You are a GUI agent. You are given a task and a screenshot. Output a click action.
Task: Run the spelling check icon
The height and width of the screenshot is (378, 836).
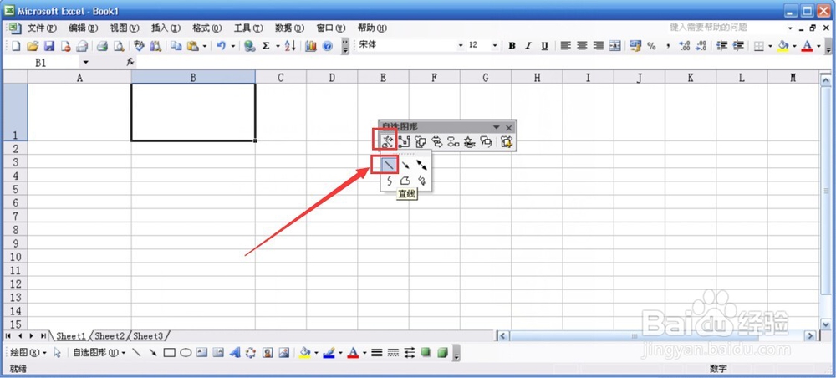pos(140,46)
